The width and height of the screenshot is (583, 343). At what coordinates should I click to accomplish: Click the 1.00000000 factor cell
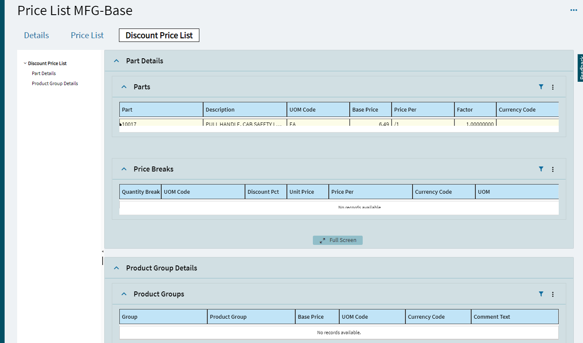tap(475, 123)
